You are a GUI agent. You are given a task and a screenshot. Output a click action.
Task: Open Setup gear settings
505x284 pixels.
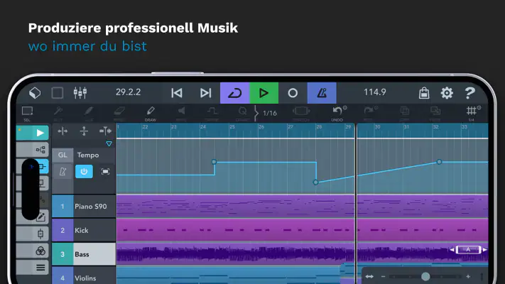447,93
